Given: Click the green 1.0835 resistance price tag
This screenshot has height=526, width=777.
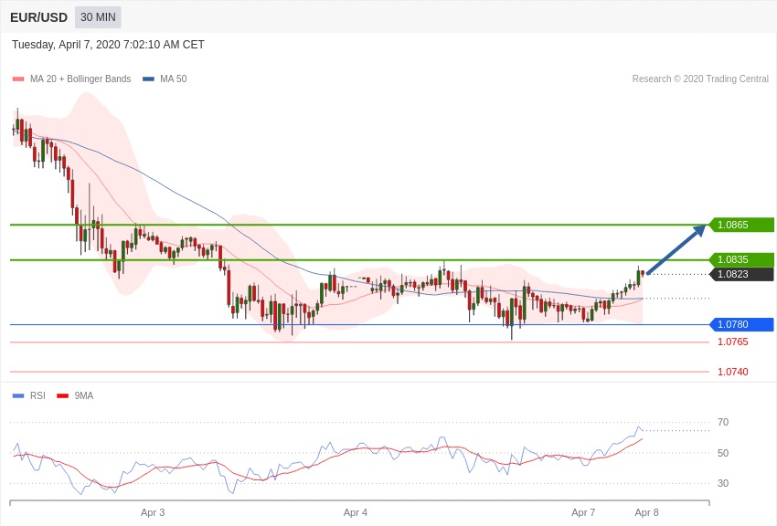Looking at the screenshot, I should (x=742, y=259).
